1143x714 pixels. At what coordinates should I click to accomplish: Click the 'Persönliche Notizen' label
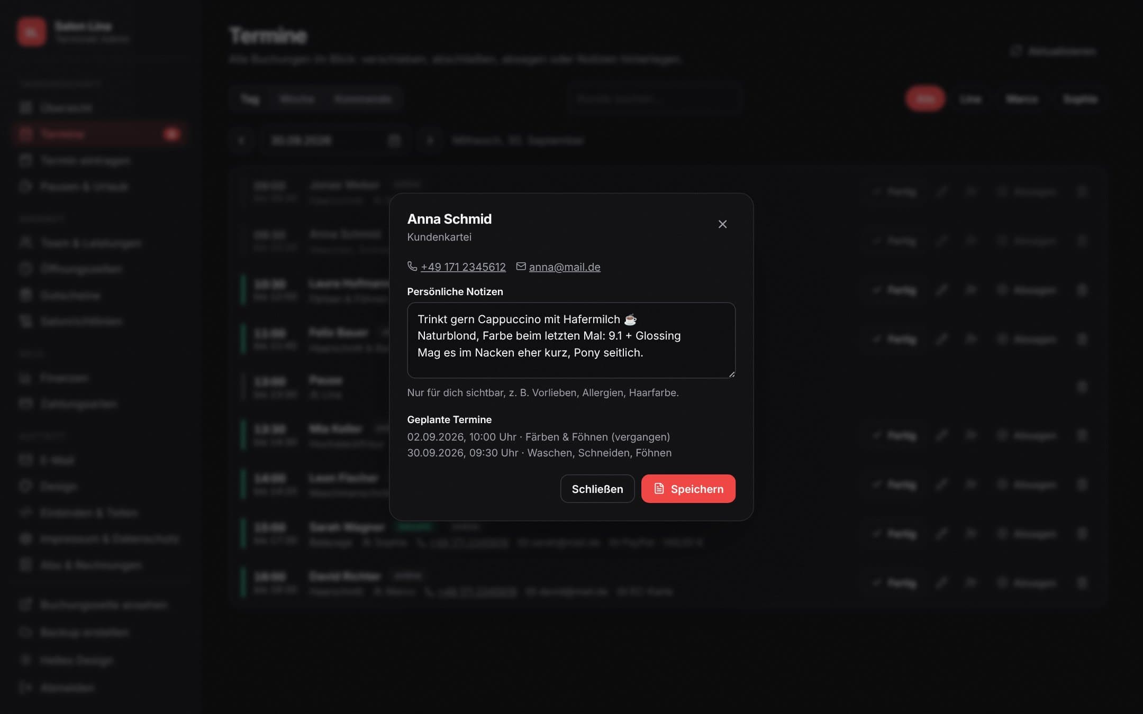[x=455, y=291]
